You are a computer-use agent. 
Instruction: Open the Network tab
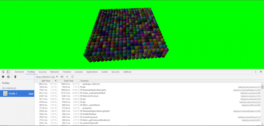coord(54,72)
